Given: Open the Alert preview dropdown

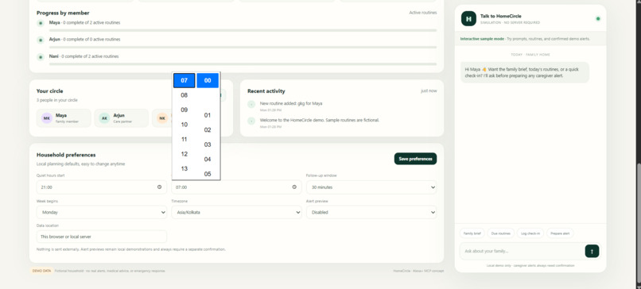Looking at the screenshot, I should (x=371, y=212).
